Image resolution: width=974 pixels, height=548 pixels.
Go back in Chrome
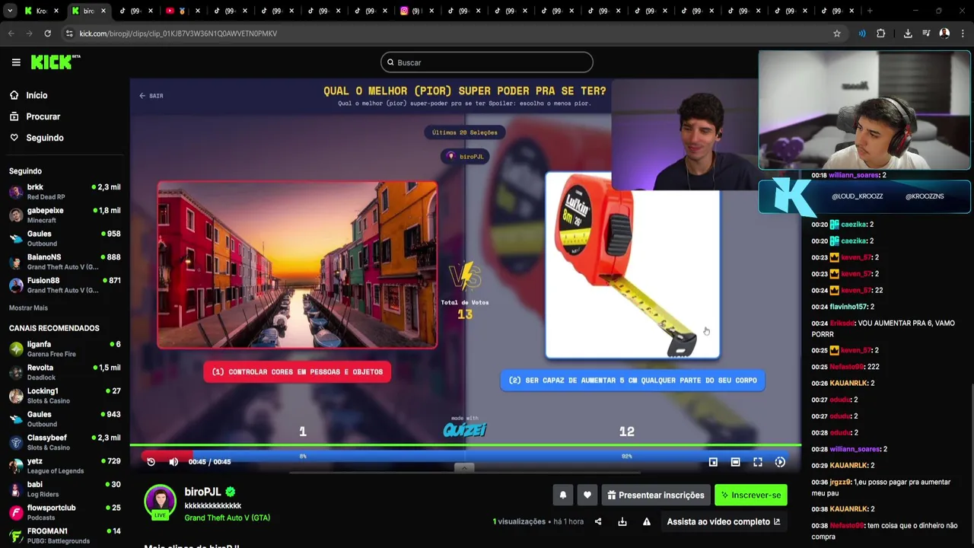(x=11, y=33)
